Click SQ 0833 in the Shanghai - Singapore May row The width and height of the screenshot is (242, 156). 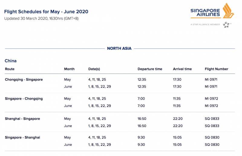pyautogui.click(x=211, y=119)
